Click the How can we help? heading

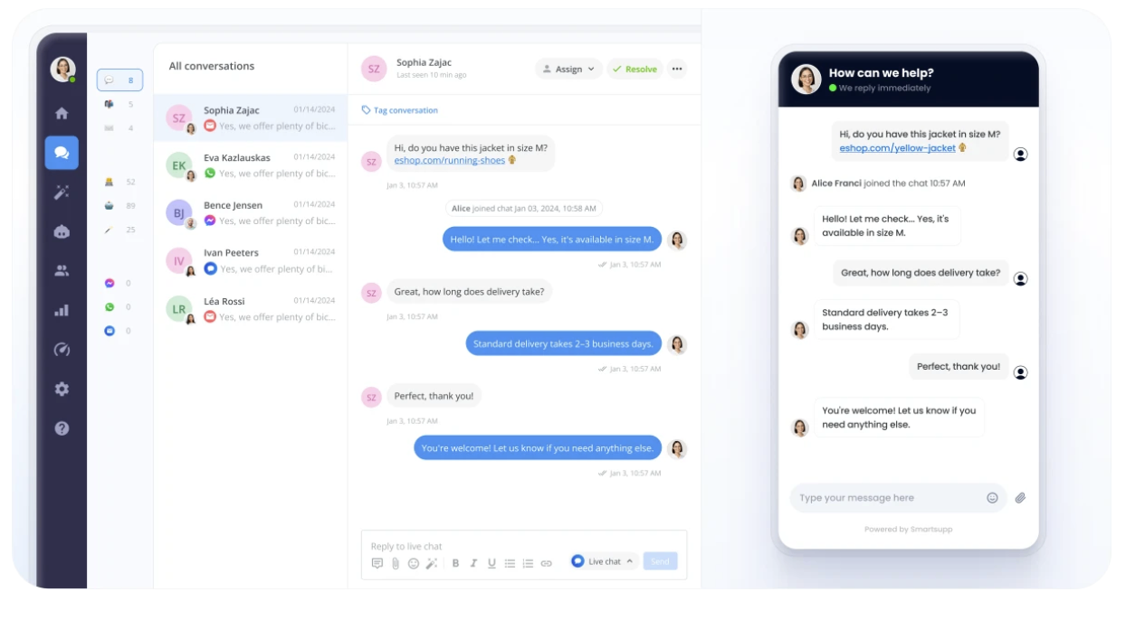pos(881,73)
